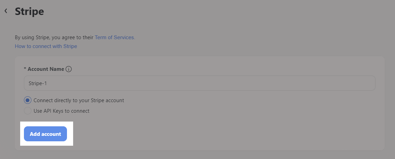Click the Account Name field label
395x159 pixels.
click(45, 69)
